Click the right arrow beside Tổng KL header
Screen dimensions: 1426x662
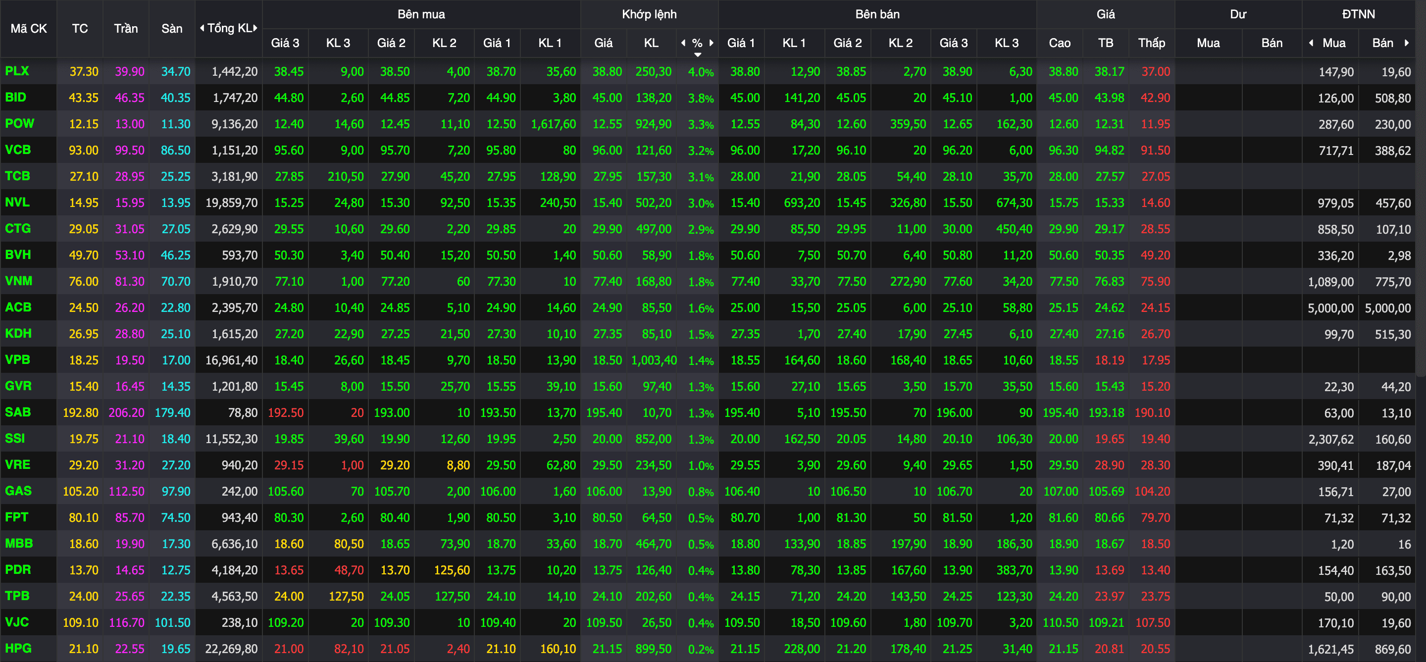[255, 28]
